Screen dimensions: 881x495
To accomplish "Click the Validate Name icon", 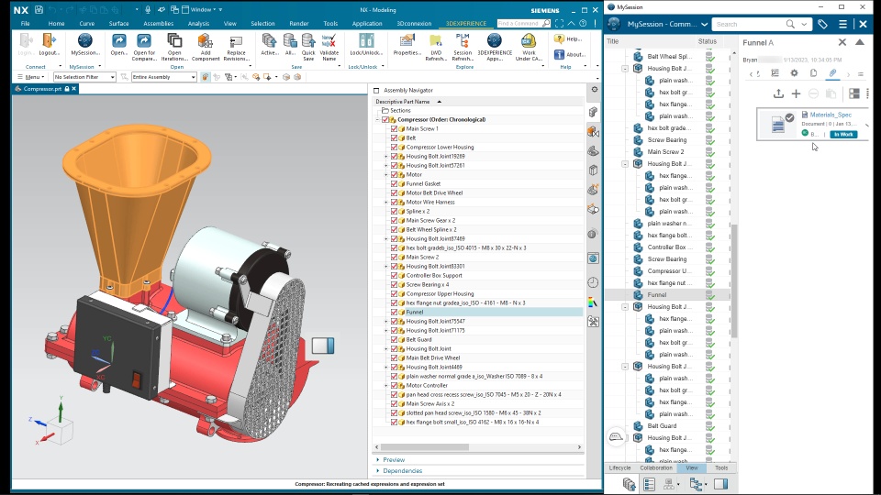I will (x=329, y=46).
